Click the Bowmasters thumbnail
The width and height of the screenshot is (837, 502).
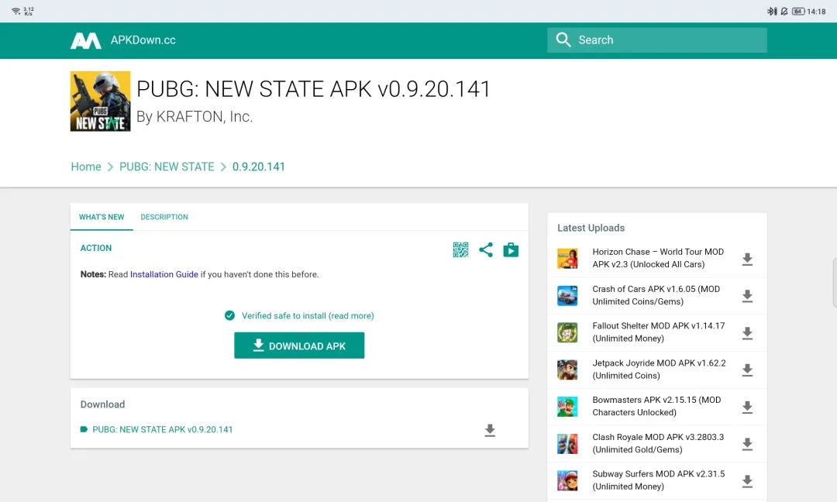pos(567,407)
